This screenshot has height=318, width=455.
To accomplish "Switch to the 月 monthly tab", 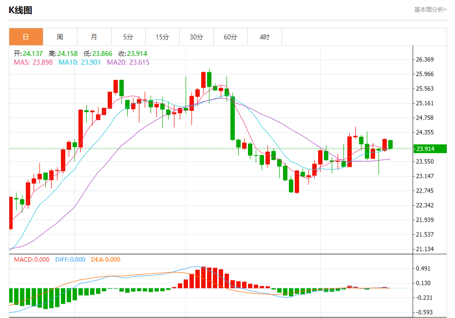I will [94, 37].
